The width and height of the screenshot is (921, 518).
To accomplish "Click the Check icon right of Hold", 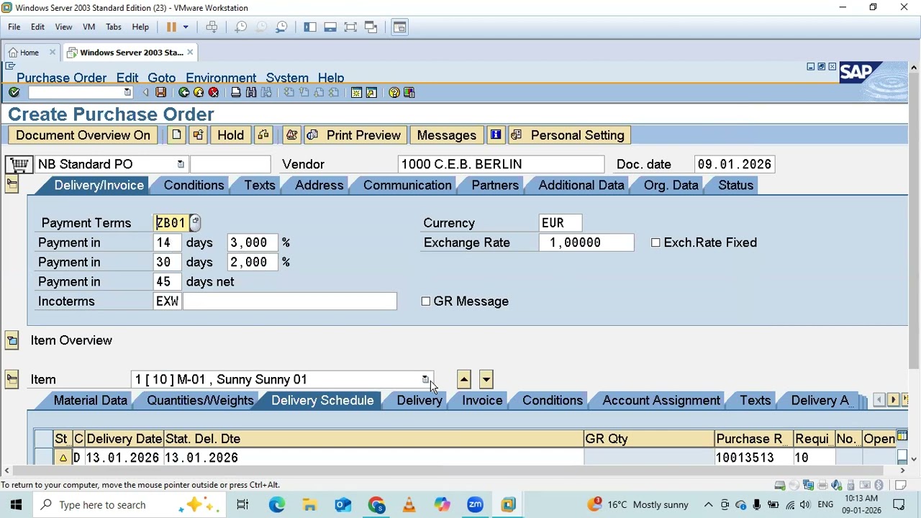I will pyautogui.click(x=263, y=135).
